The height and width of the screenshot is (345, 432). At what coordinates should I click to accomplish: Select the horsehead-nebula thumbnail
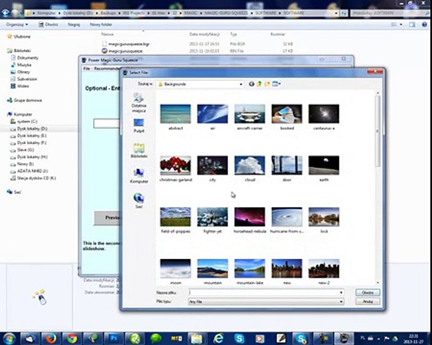(x=249, y=217)
